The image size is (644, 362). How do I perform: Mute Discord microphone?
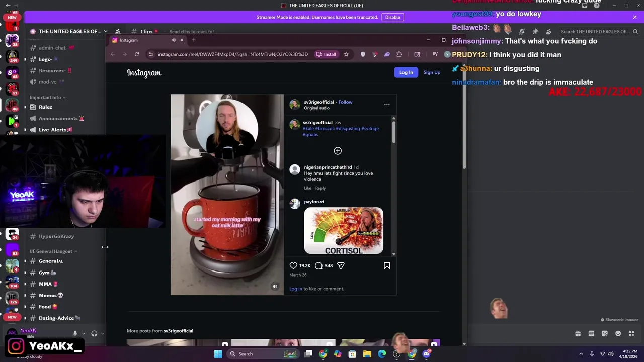point(75,333)
